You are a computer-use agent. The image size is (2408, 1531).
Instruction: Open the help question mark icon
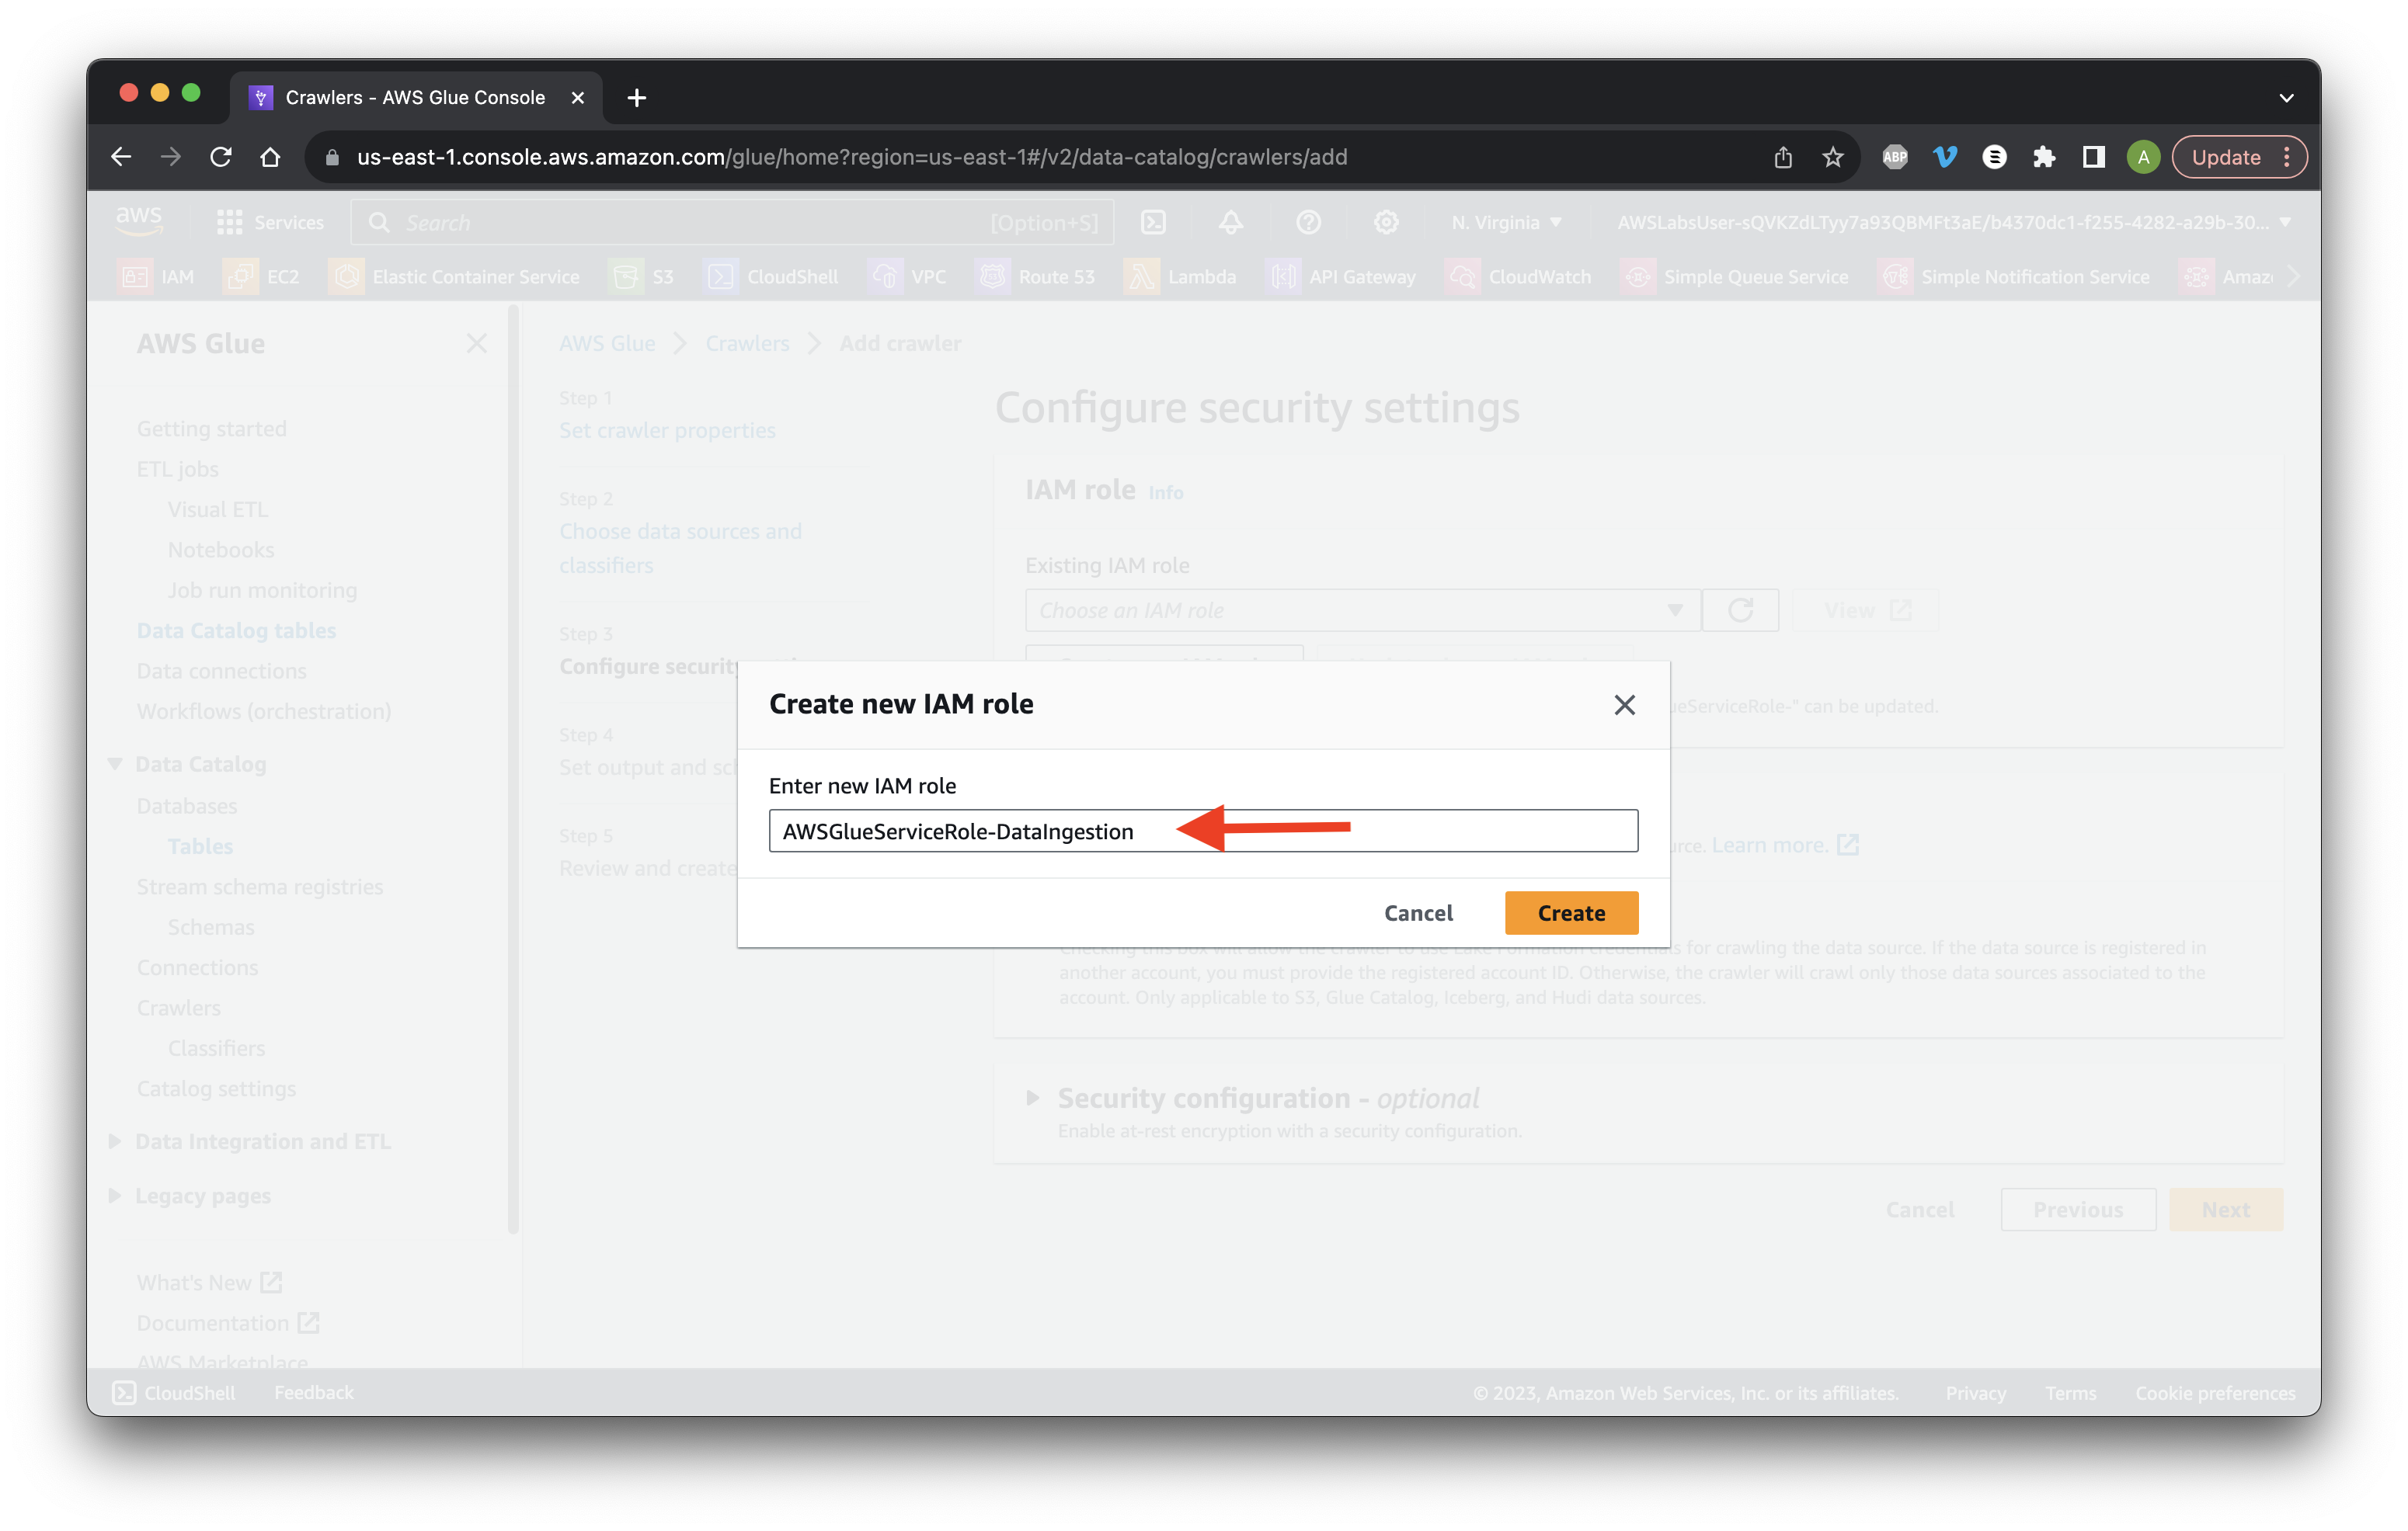tap(1308, 222)
